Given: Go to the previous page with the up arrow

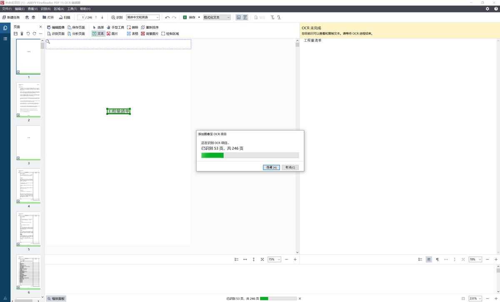Looking at the screenshot, I should point(96,18).
